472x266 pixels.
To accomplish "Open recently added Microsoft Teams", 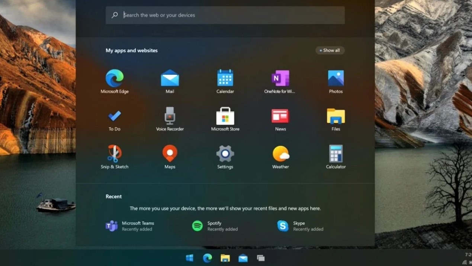I will pyautogui.click(x=130, y=226).
